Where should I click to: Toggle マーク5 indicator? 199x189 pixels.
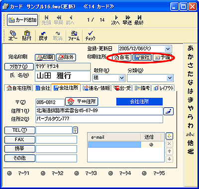144,174
